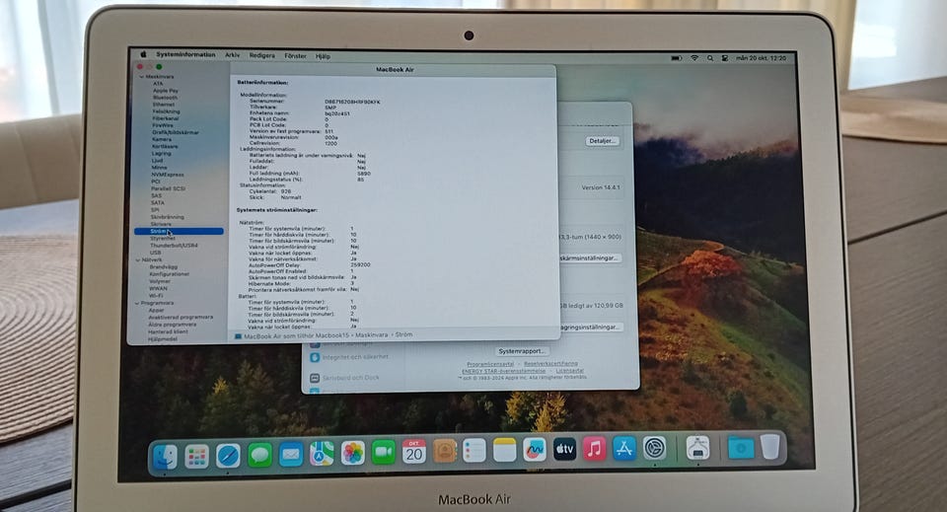Open Skärmsinställningar... in Settings window
Screen dimensions: 947x512
coord(589,257)
